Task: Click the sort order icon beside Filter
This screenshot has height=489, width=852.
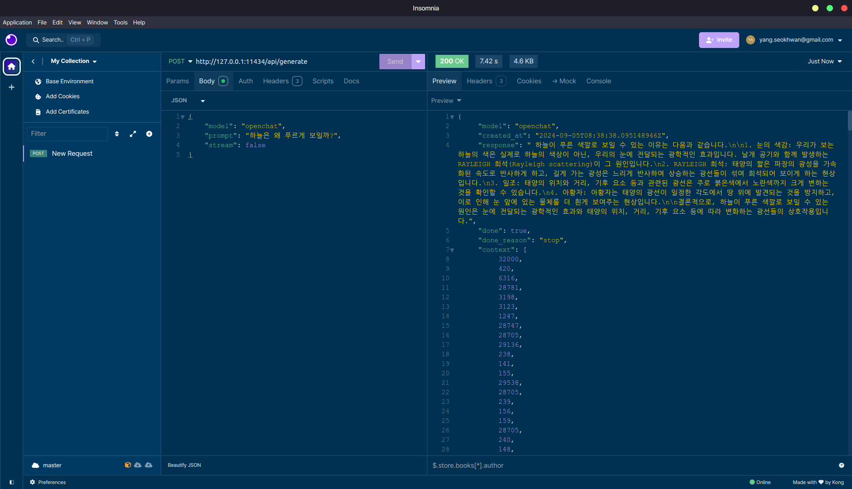Action: click(x=117, y=134)
